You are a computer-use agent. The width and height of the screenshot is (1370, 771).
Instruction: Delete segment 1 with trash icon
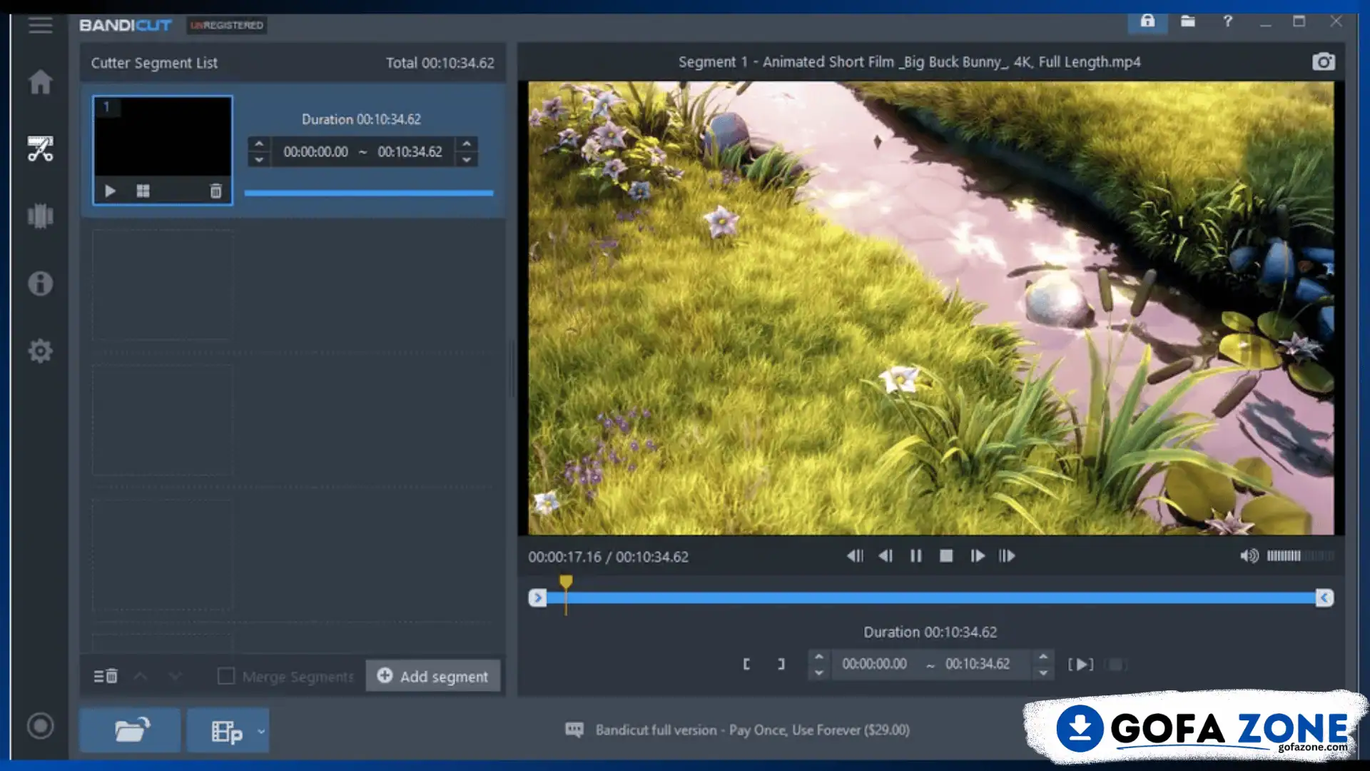coord(215,191)
